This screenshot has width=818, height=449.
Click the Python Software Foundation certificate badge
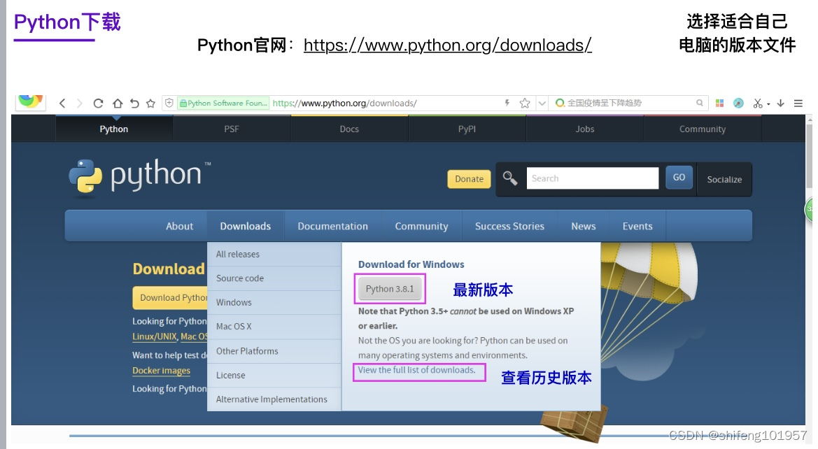click(223, 104)
